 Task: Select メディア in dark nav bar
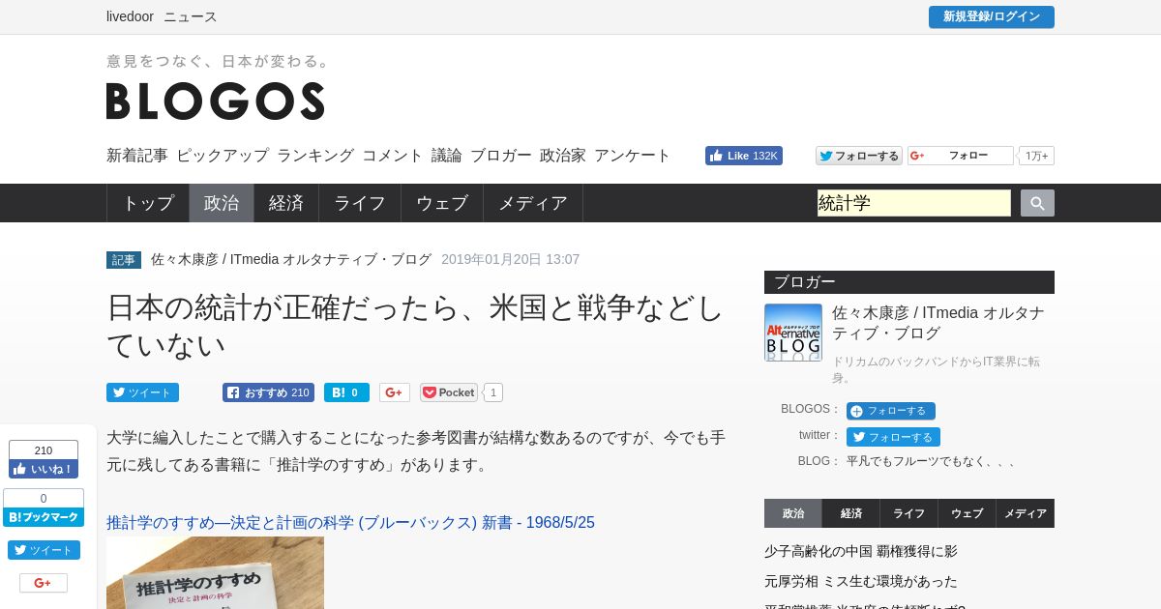pos(533,203)
